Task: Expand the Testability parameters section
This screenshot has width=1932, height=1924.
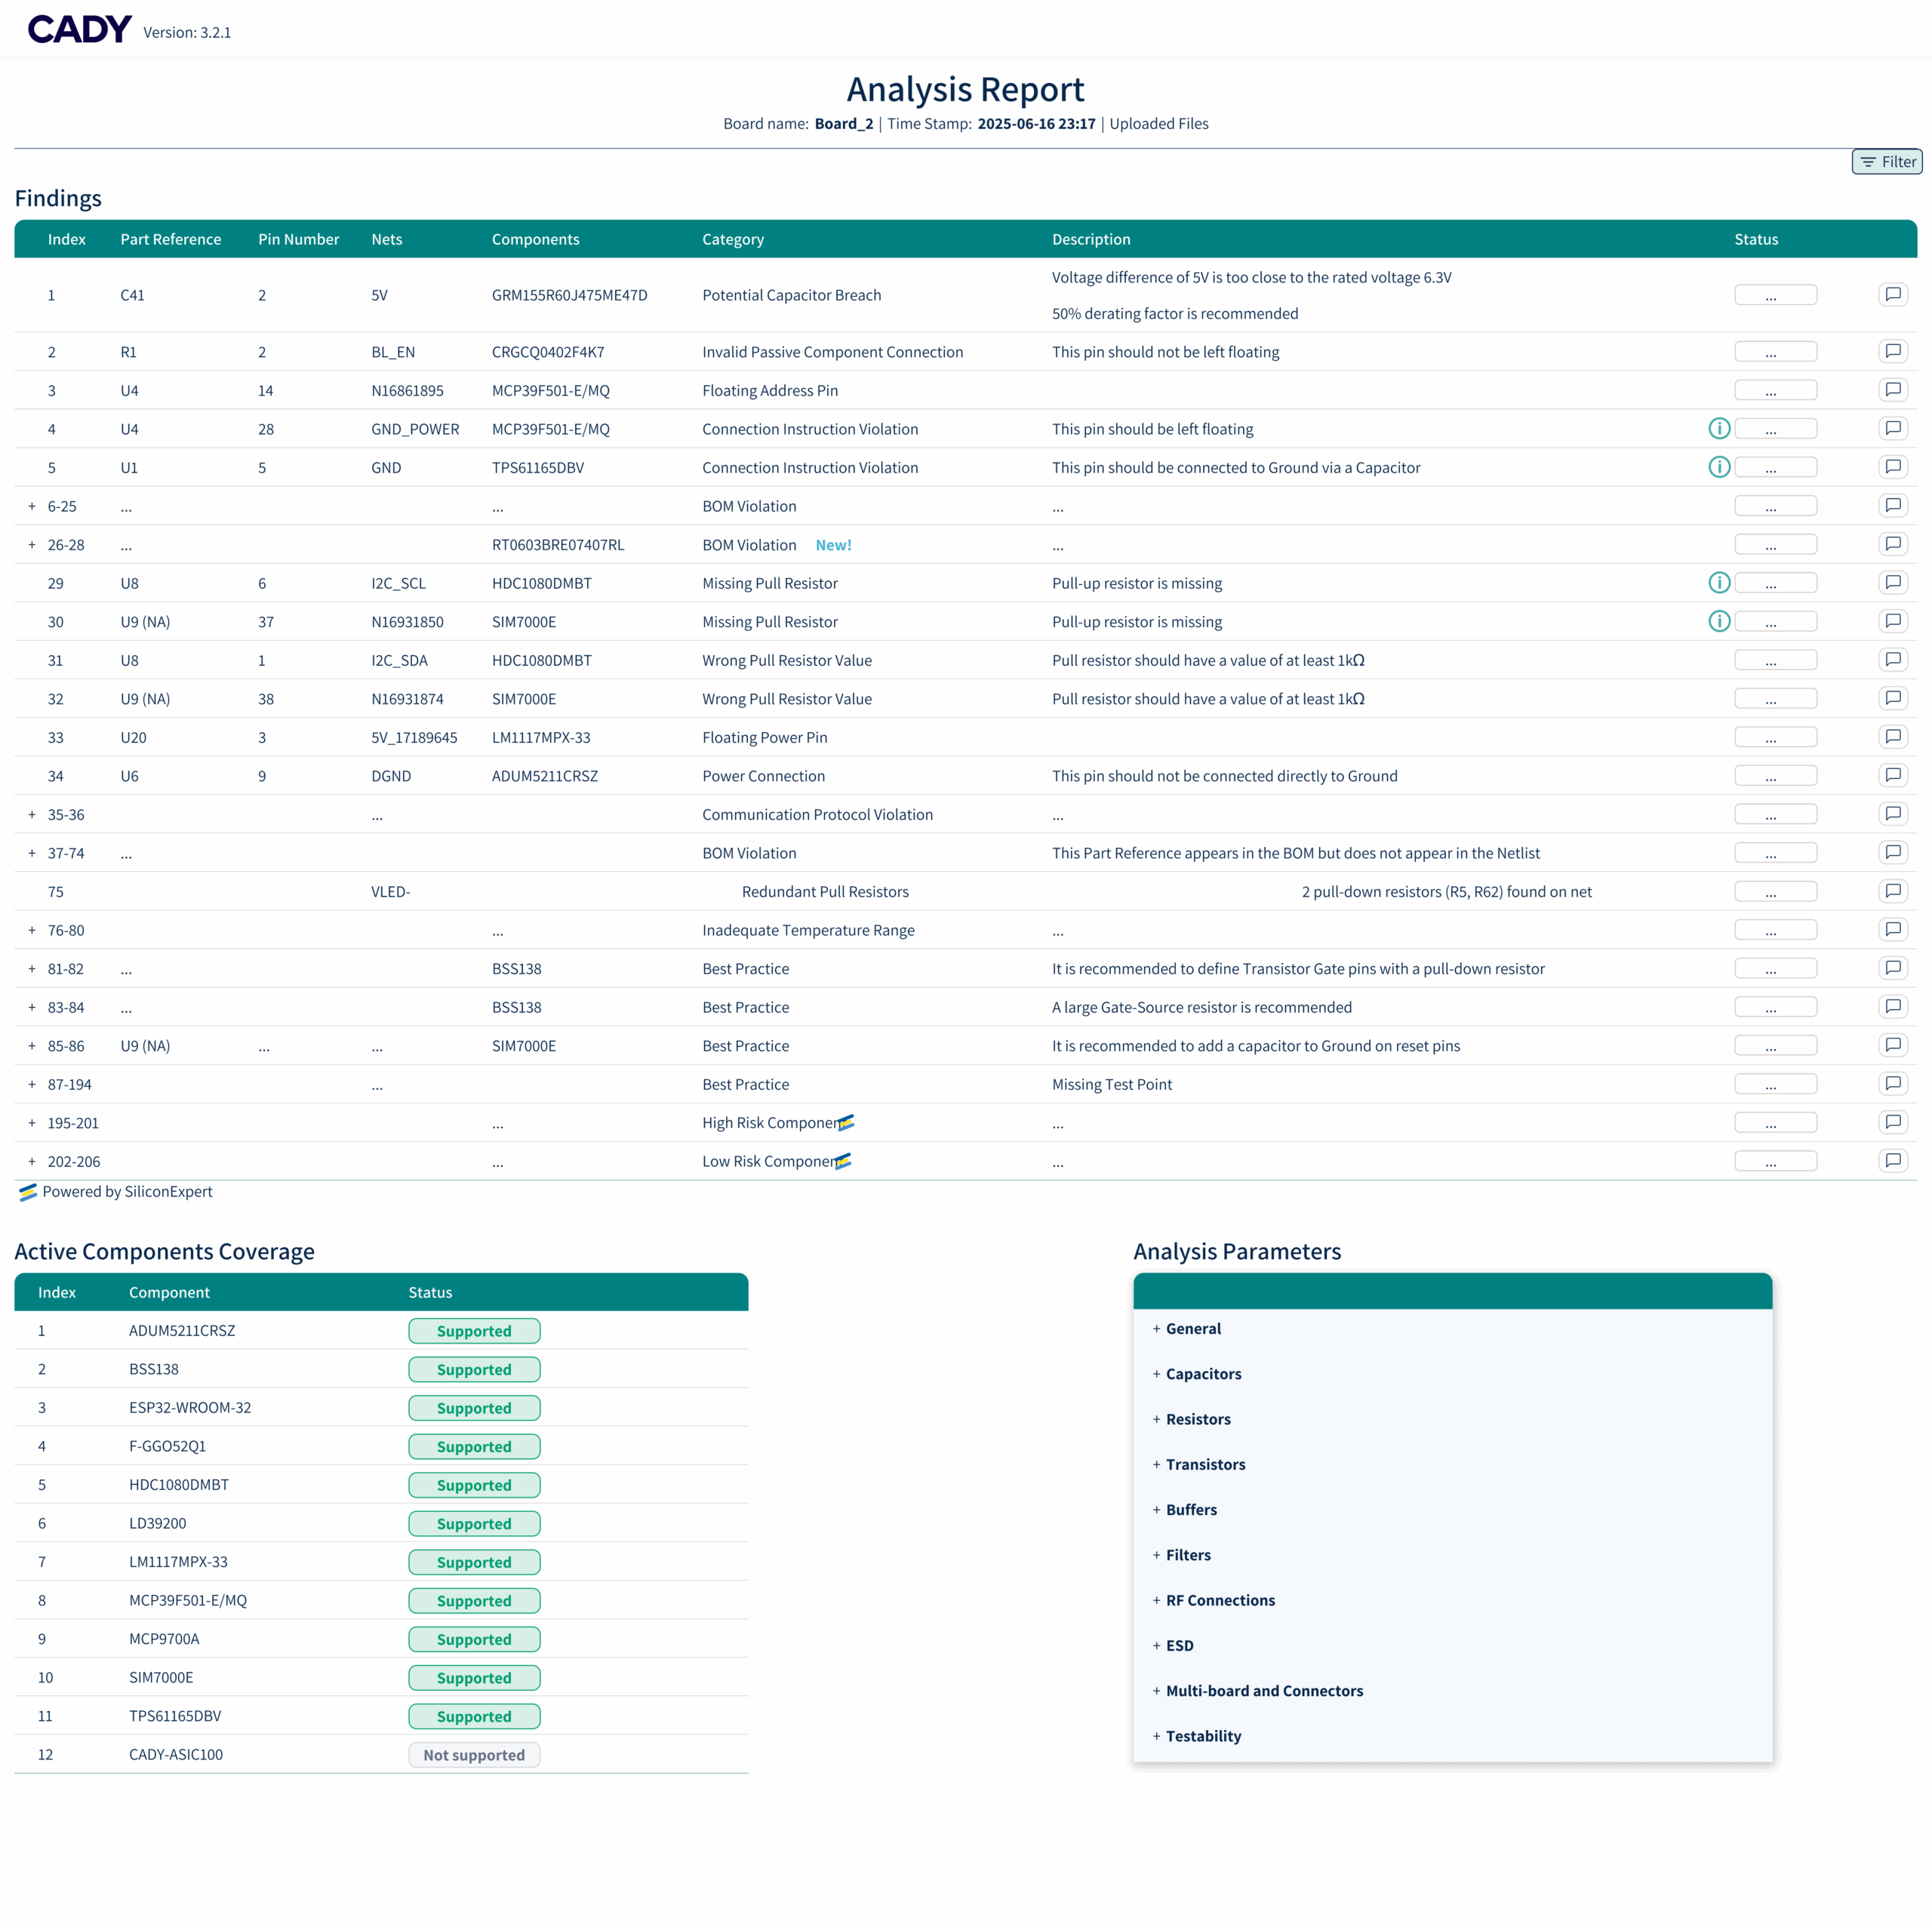Action: (x=1202, y=1736)
